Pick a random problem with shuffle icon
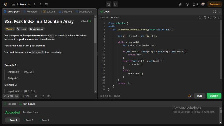 [x=46, y=4]
